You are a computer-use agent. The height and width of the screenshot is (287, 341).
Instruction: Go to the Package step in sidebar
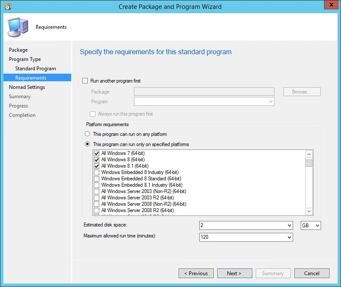click(x=18, y=50)
